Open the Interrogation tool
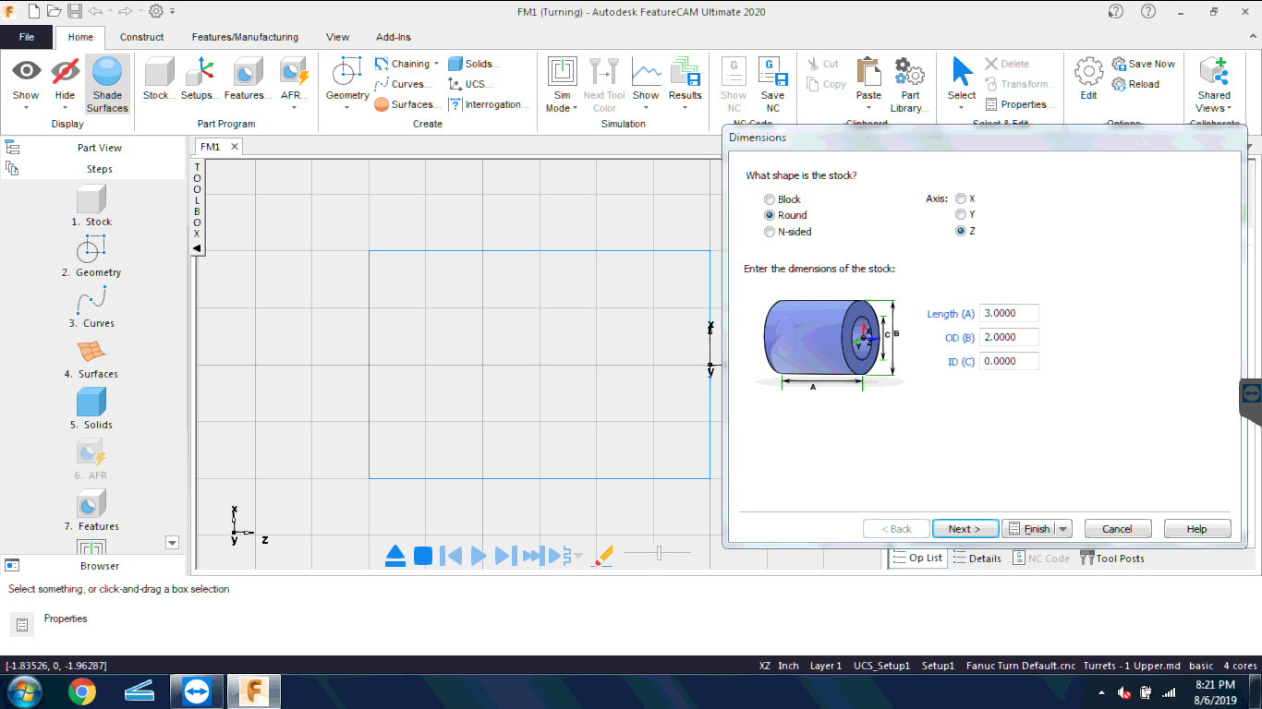This screenshot has height=709, width=1262. coord(490,104)
